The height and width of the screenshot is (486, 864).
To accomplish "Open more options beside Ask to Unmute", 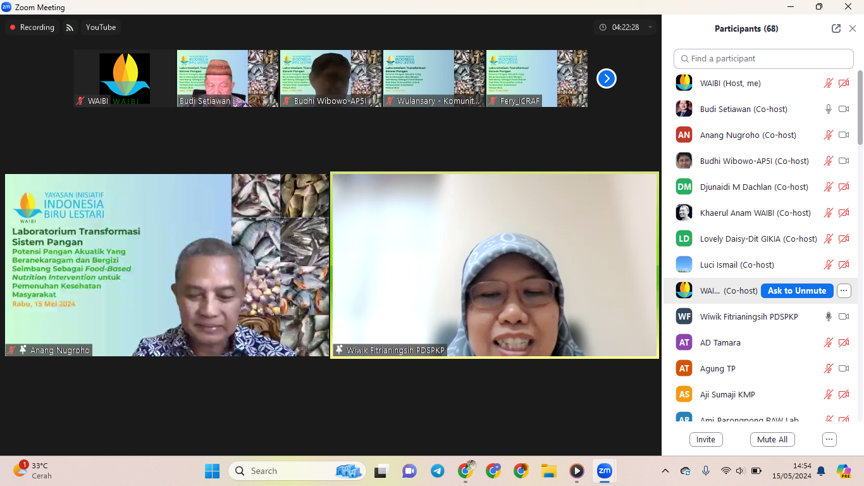I will (844, 290).
